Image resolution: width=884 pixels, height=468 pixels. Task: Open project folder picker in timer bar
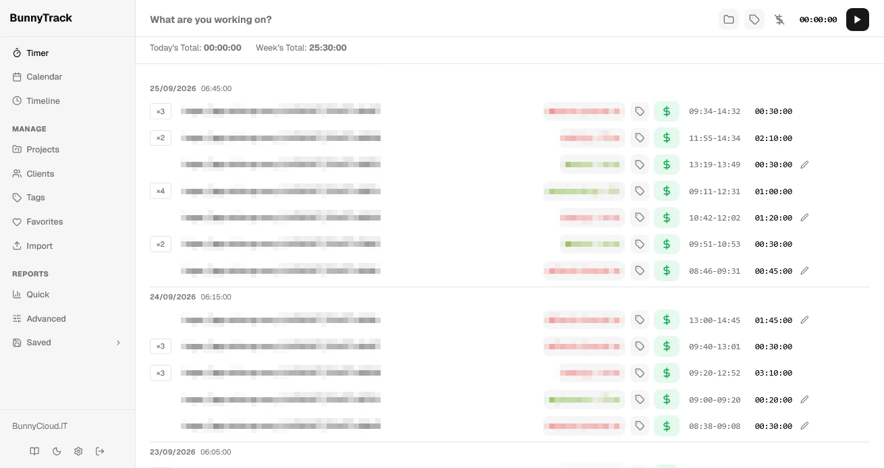(x=729, y=20)
